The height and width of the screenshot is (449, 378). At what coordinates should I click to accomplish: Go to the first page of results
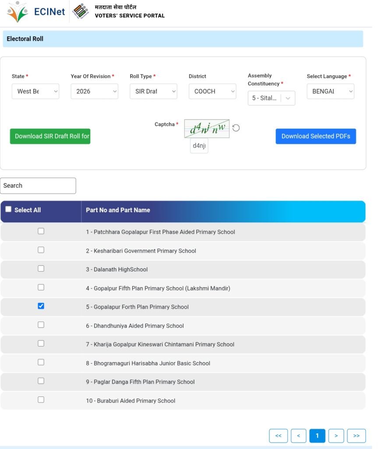coord(278,435)
